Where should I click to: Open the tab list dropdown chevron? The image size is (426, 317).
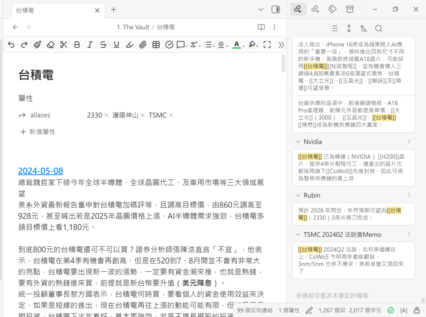pos(261,10)
